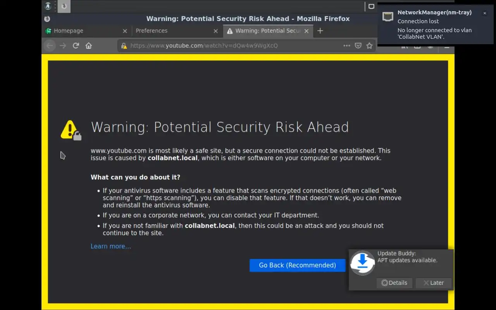
Task: Click the Go Back (Recommended) button
Action: (x=297, y=265)
